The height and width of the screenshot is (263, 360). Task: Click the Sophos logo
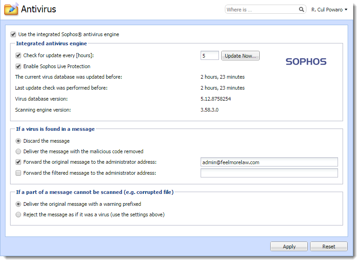point(306,62)
